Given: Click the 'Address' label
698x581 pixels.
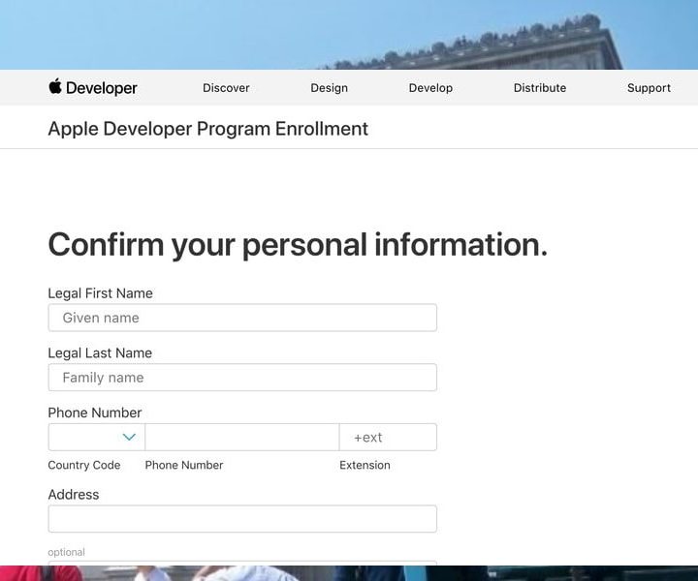Looking at the screenshot, I should [x=74, y=494].
